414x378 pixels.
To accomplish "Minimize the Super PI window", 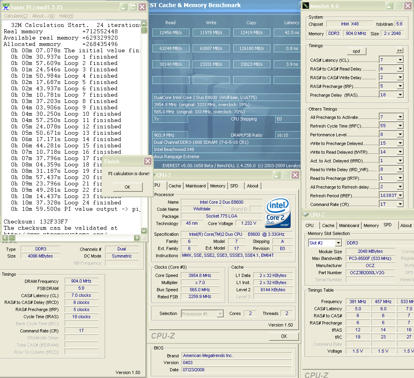I will pyautogui.click(x=124, y=7).
